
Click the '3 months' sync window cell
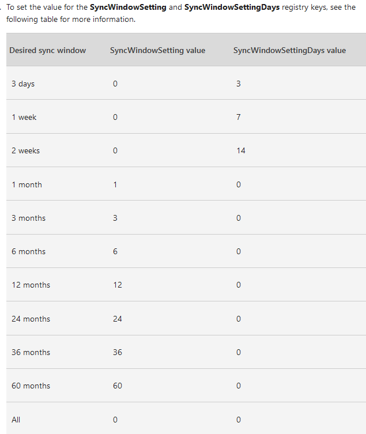pyautogui.click(x=28, y=218)
